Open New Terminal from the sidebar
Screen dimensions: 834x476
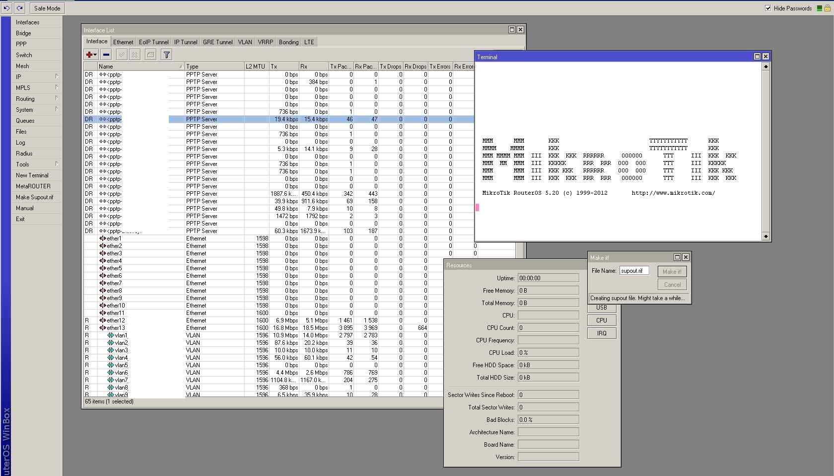[x=32, y=175]
